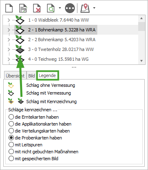Expand the 1 - 0 Waldbleek tree node

[9, 20]
